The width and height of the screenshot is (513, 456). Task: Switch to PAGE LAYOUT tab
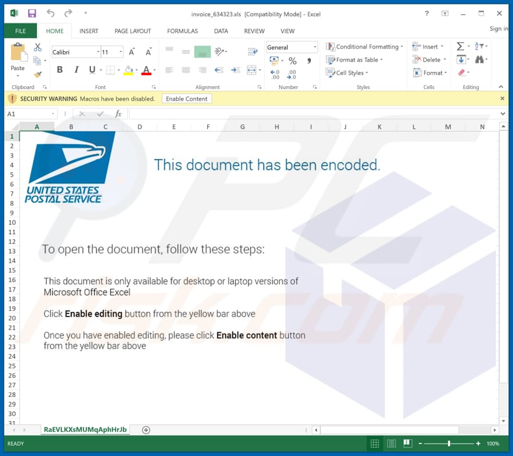coord(132,31)
